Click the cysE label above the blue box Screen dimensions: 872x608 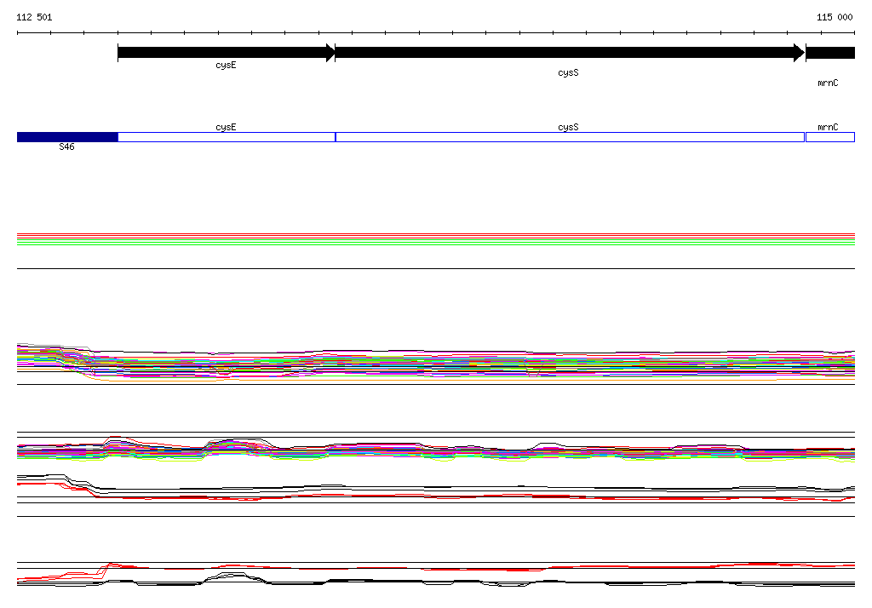(226, 128)
